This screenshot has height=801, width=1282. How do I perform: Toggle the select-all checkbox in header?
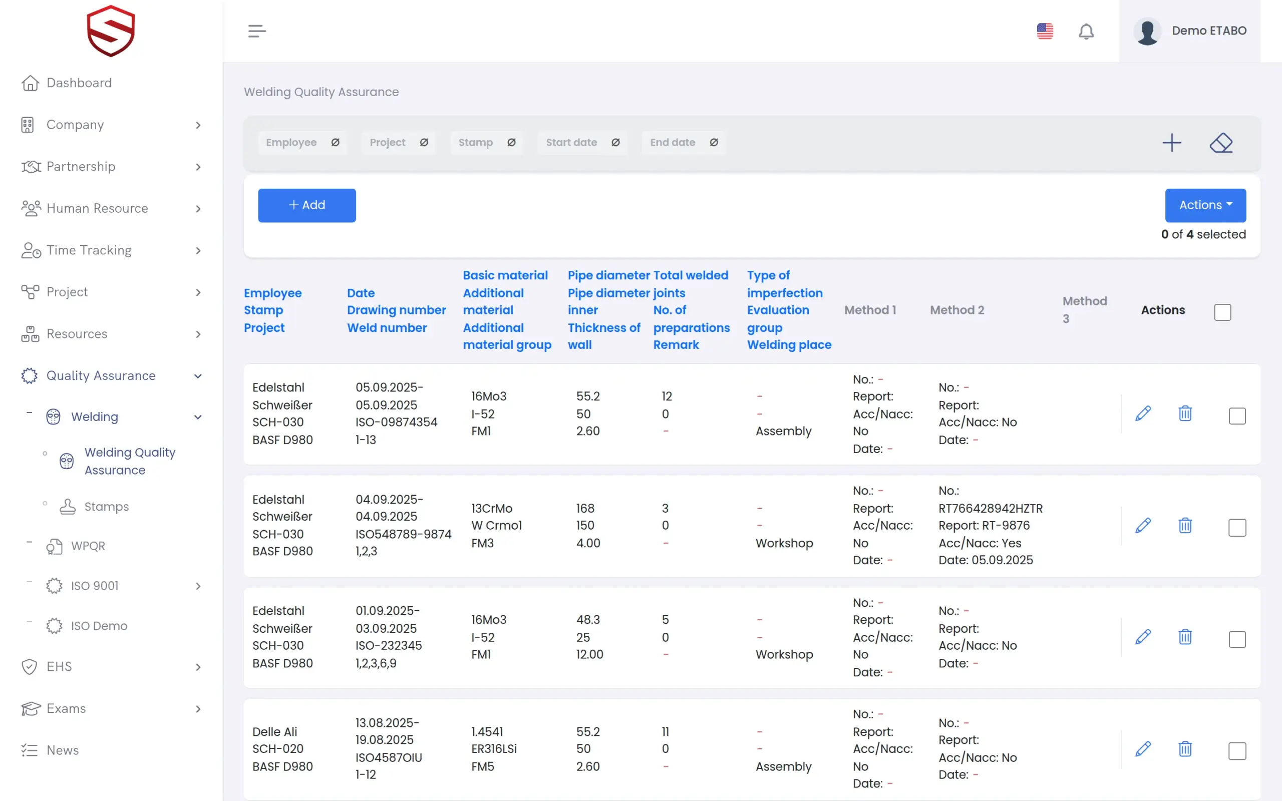coord(1223,312)
